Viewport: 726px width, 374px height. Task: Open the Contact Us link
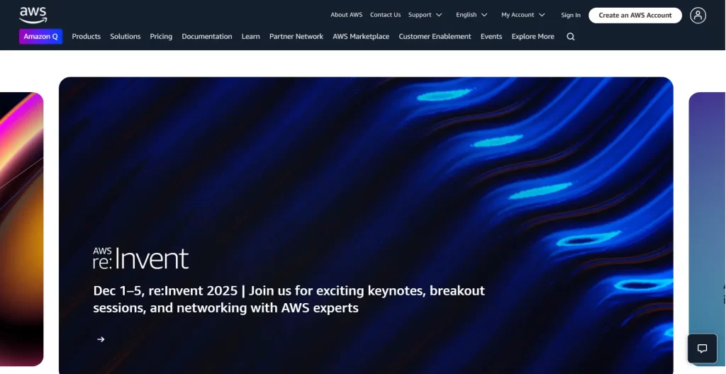pyautogui.click(x=385, y=15)
